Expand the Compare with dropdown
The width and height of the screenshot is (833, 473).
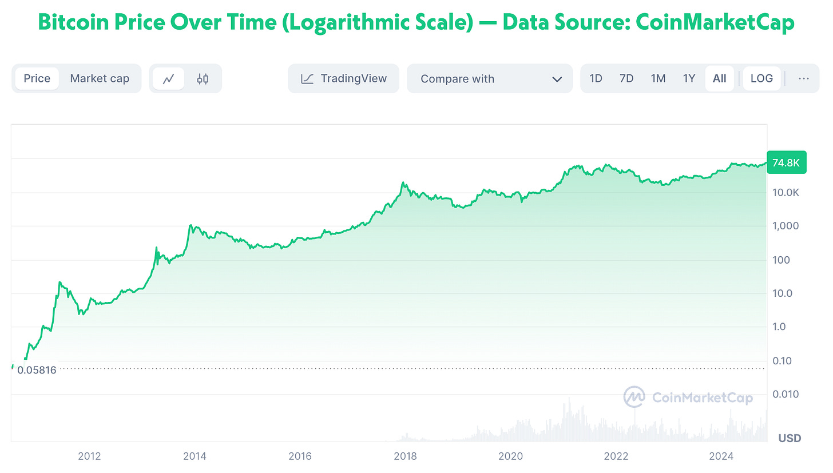pyautogui.click(x=490, y=78)
